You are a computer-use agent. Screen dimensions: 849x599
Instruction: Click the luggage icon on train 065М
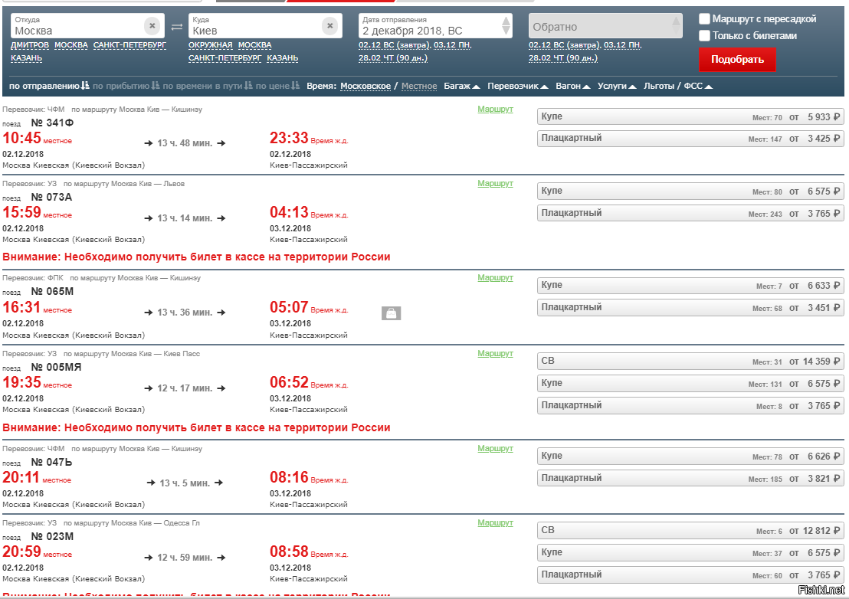391,313
